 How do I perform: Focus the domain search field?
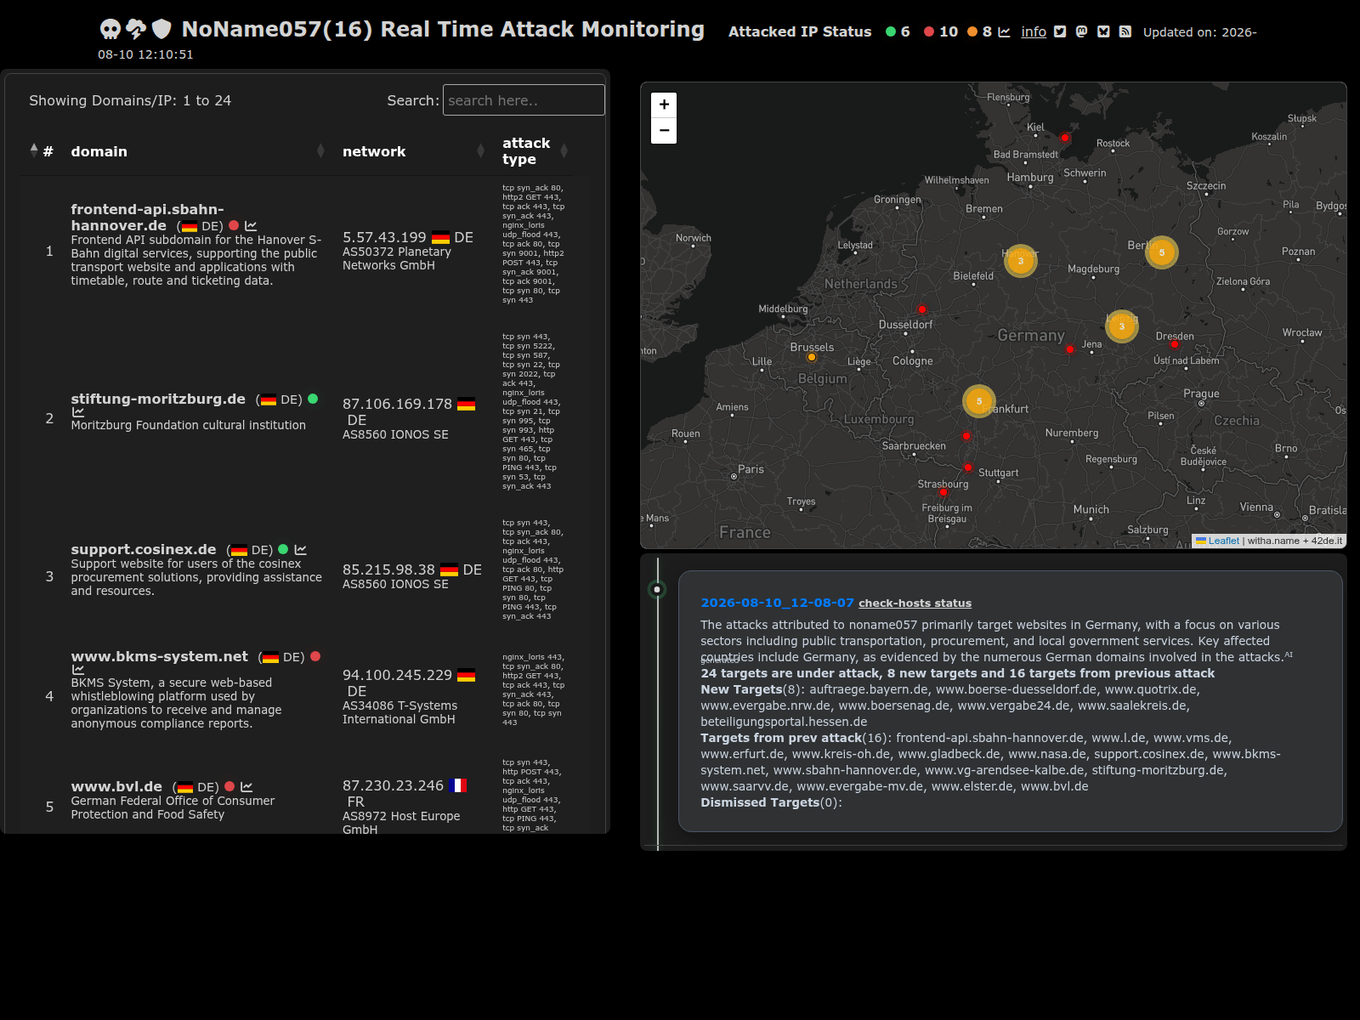point(524,100)
